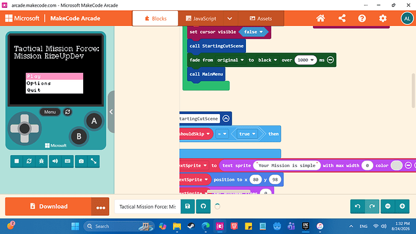Open the GitHub repository button
Screen dimensions: 416x234
203,206
